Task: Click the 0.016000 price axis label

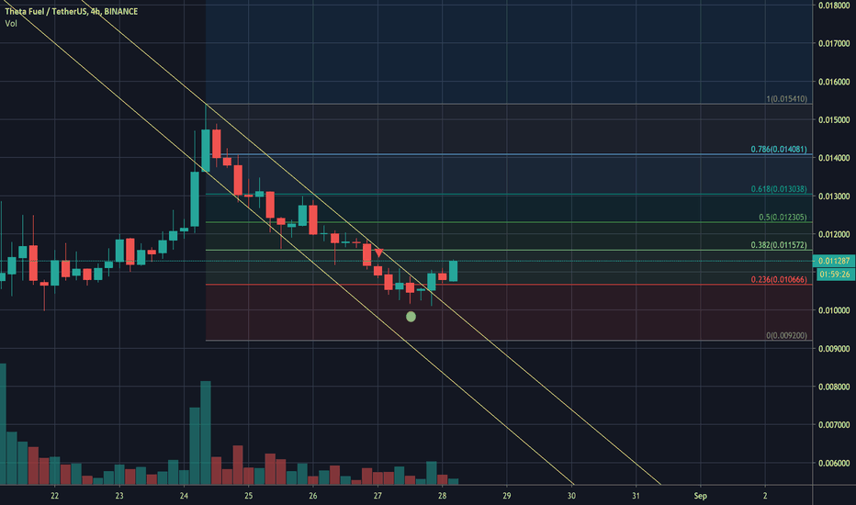Action: coord(834,82)
